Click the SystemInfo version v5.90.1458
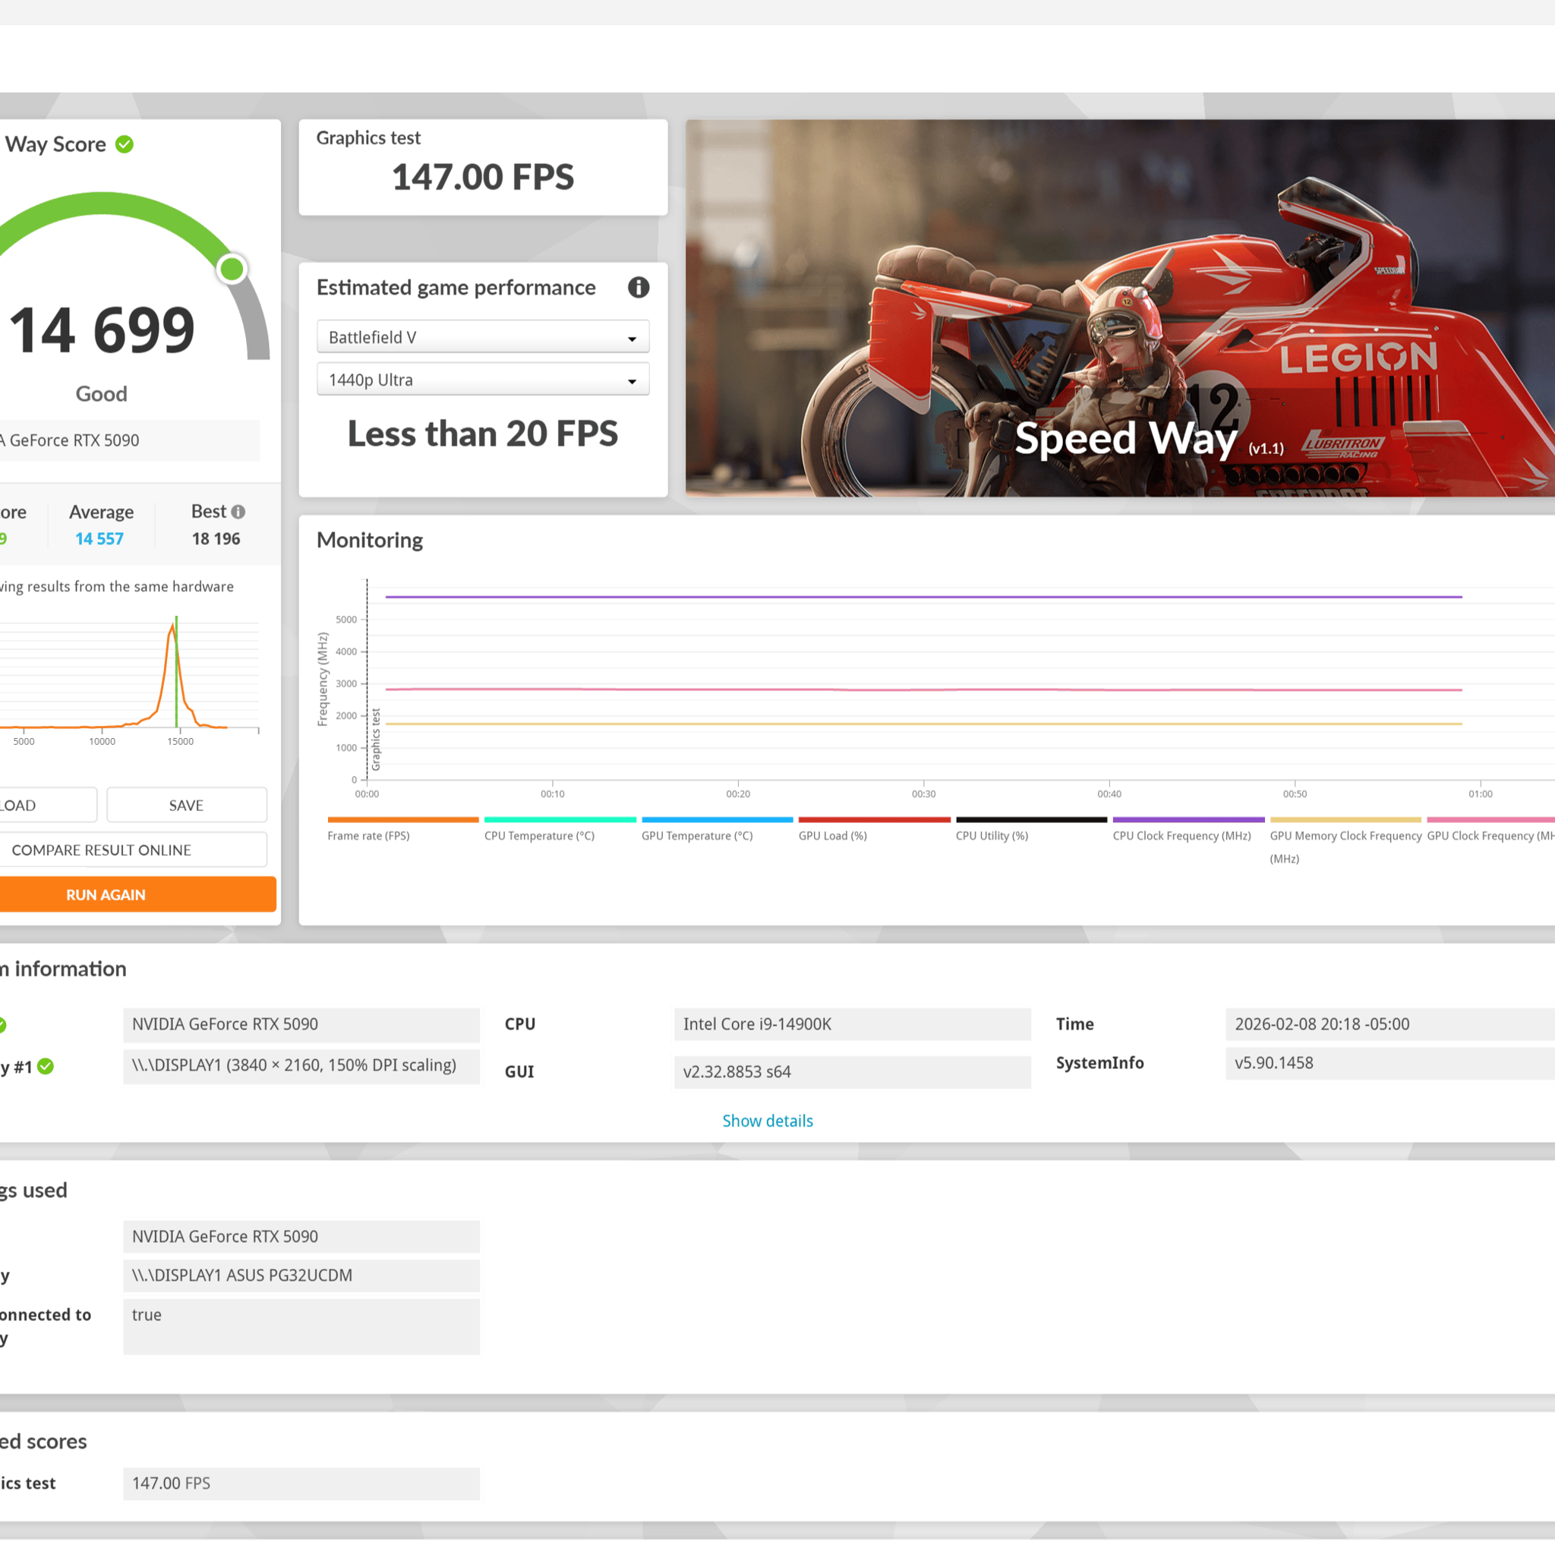The width and height of the screenshot is (1555, 1555). (x=1390, y=1062)
